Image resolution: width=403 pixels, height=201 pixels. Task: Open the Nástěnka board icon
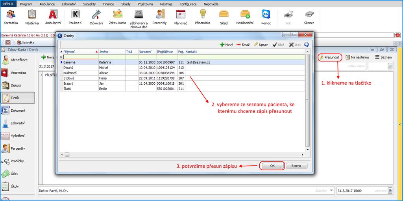[32, 17]
